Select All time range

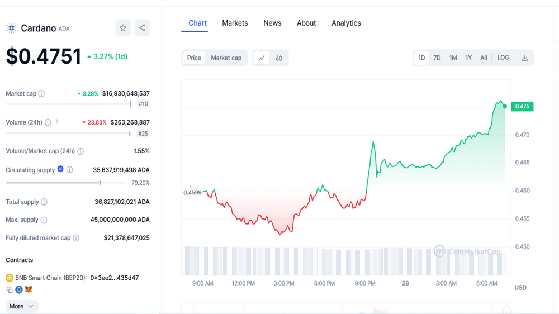pos(484,58)
